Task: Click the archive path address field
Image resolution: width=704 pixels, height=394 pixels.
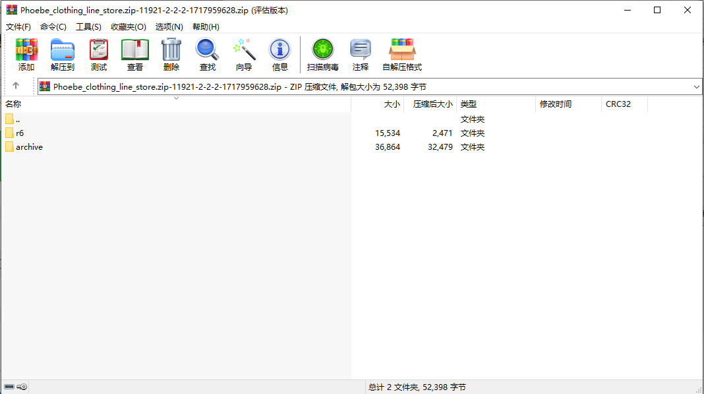Action: coord(370,87)
